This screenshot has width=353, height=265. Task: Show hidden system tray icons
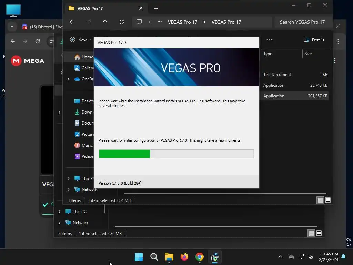[x=280, y=257]
